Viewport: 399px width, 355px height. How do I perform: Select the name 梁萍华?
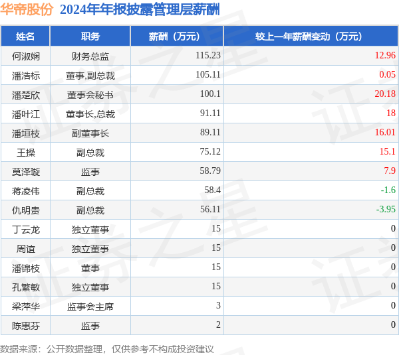pyautogui.click(x=26, y=307)
